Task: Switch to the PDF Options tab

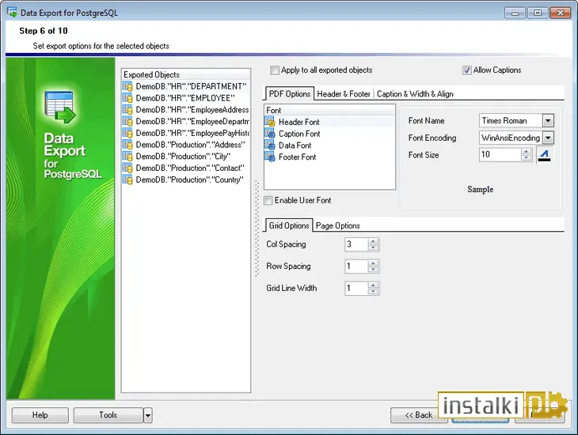Action: pyautogui.click(x=290, y=94)
